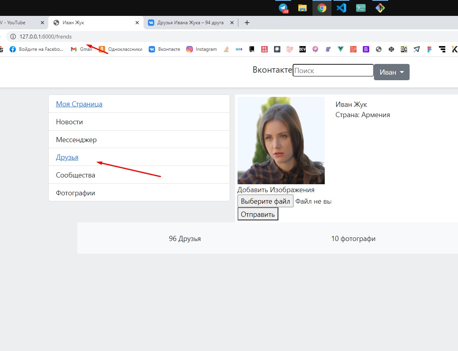Click the 96 Друзья counter
The width and height of the screenshot is (458, 351).
pyautogui.click(x=185, y=239)
